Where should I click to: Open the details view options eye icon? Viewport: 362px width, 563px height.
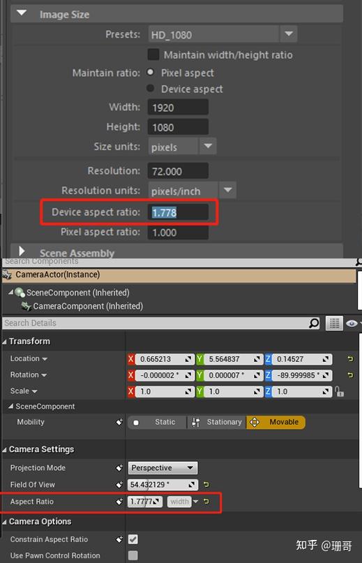click(352, 323)
